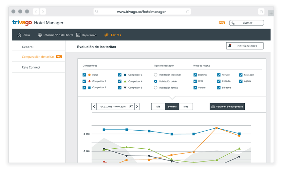The image size is (283, 170).
Task: Click browser forward arrow
Action: coord(43,11)
